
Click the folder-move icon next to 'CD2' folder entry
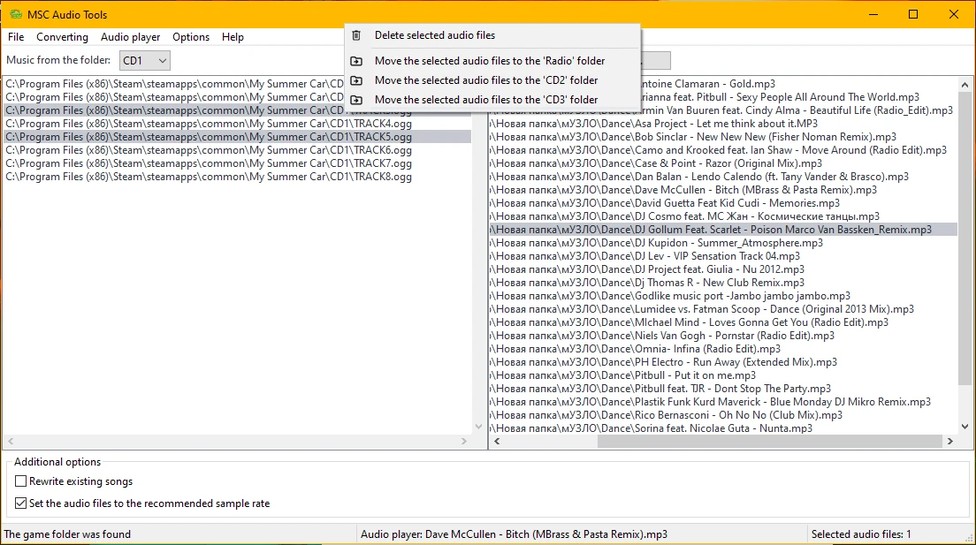point(356,80)
